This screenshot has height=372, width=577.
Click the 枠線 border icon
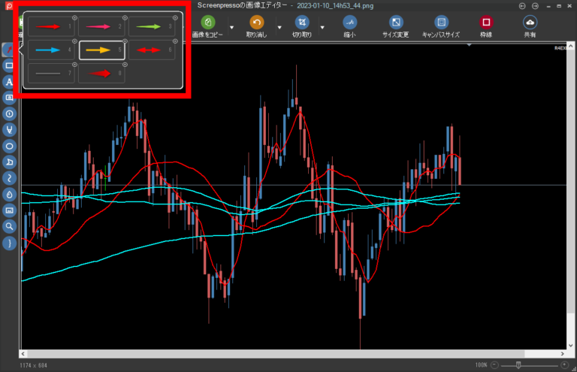click(485, 23)
